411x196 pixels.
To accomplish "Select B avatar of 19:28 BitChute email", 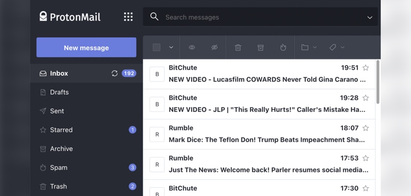I will [x=157, y=104].
